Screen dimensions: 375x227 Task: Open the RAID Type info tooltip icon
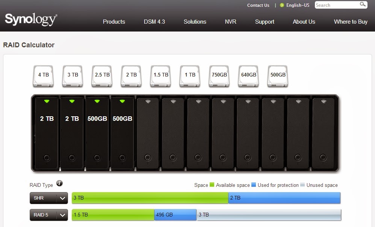coord(59,183)
